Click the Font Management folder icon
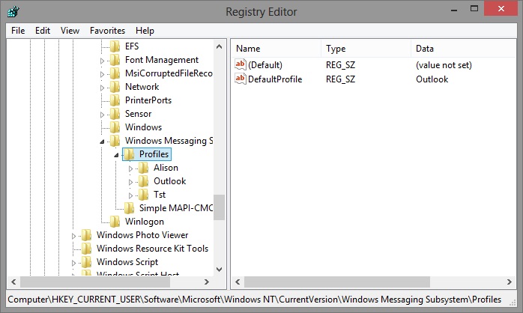 [115, 60]
